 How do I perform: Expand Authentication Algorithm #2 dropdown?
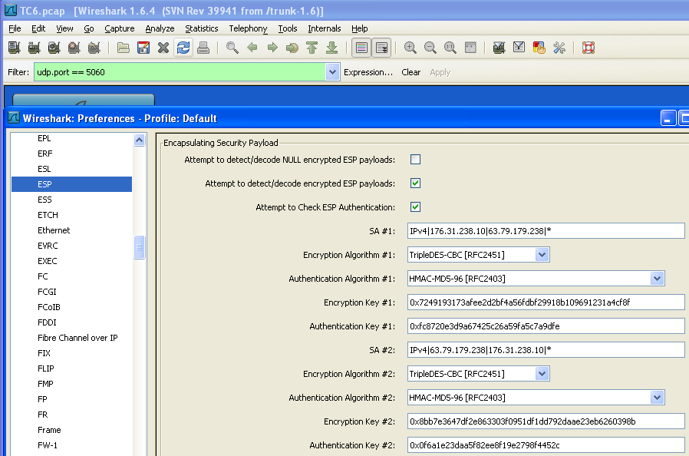(657, 398)
